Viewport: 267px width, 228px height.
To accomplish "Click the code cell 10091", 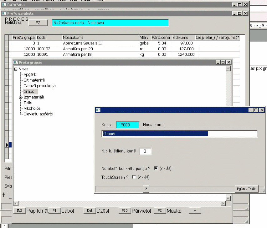I will [49, 54].
